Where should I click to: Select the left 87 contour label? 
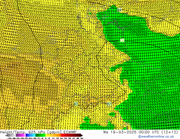76,104
